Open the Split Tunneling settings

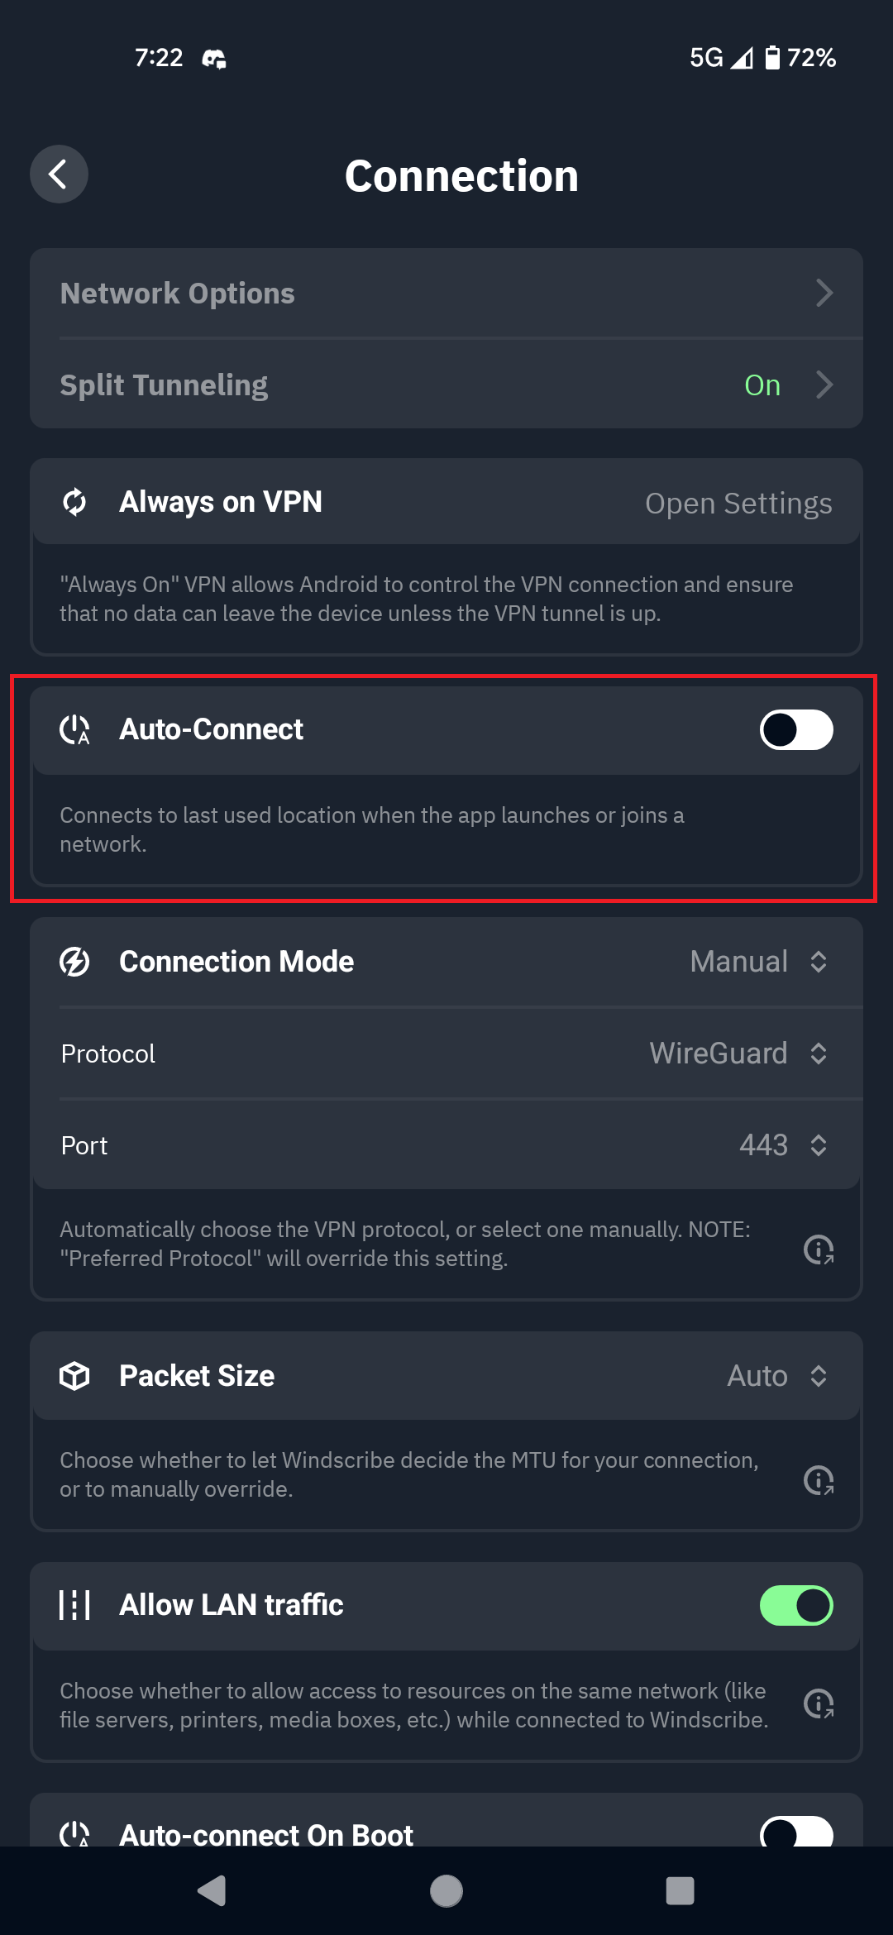click(x=446, y=385)
